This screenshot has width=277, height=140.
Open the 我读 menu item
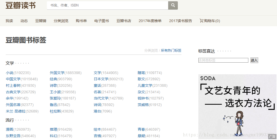click(9, 21)
